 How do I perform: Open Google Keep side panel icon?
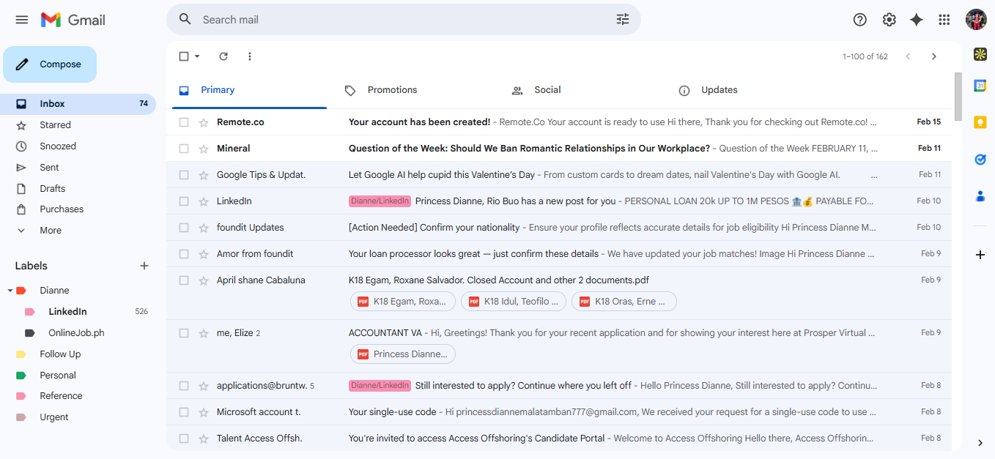pyautogui.click(x=980, y=122)
